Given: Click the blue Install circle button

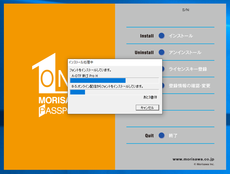Looking at the screenshot, I should point(161,36).
